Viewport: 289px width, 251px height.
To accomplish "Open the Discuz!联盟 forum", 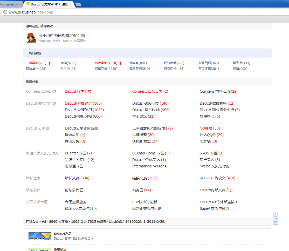I will [141, 141].
